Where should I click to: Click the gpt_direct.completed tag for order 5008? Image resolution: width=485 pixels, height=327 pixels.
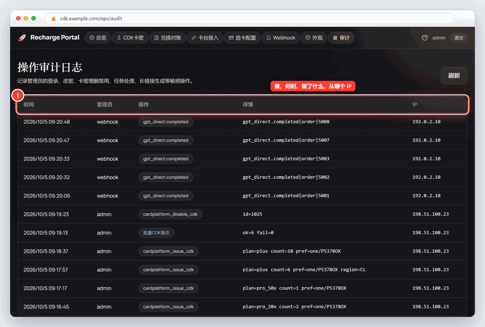coord(166,122)
